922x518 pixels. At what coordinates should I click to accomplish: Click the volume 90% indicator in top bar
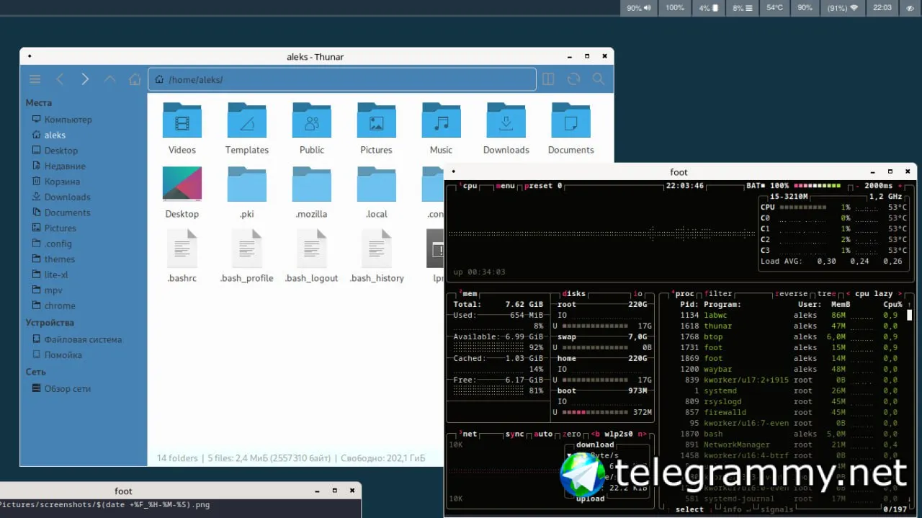(x=638, y=8)
